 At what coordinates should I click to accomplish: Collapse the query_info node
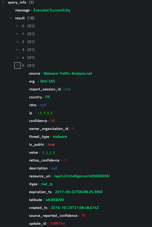[x=3, y=2]
